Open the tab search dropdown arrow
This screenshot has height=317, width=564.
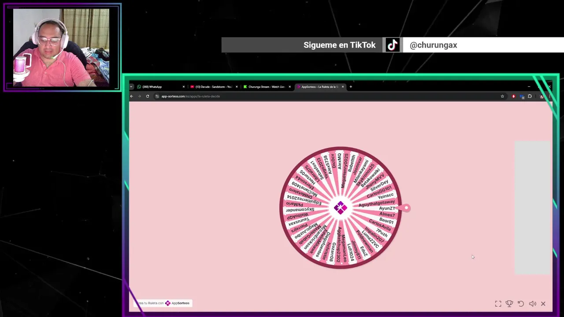pos(131,87)
